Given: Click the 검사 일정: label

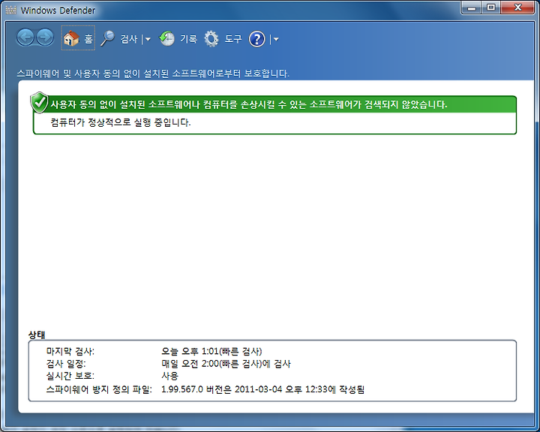Looking at the screenshot, I should click(x=66, y=364).
